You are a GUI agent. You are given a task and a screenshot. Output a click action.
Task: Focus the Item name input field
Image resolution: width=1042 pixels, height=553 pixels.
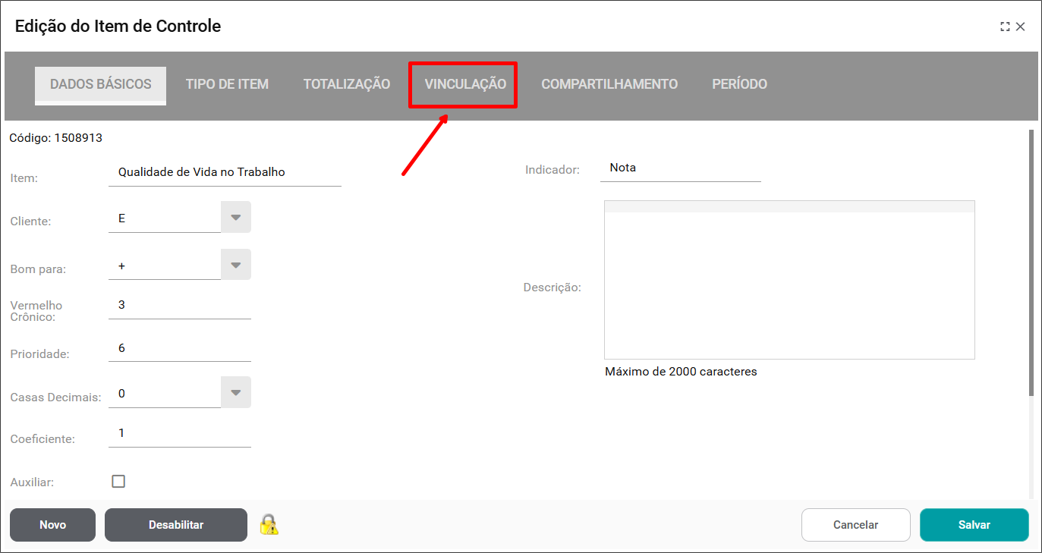pyautogui.click(x=225, y=172)
